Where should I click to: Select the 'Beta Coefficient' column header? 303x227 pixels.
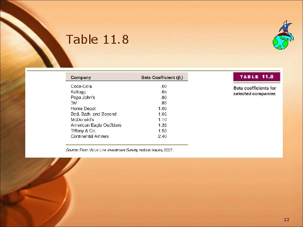(162, 77)
